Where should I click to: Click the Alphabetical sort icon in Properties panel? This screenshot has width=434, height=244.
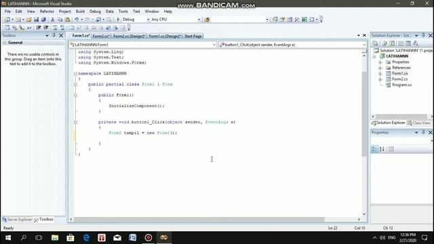(x=382, y=149)
